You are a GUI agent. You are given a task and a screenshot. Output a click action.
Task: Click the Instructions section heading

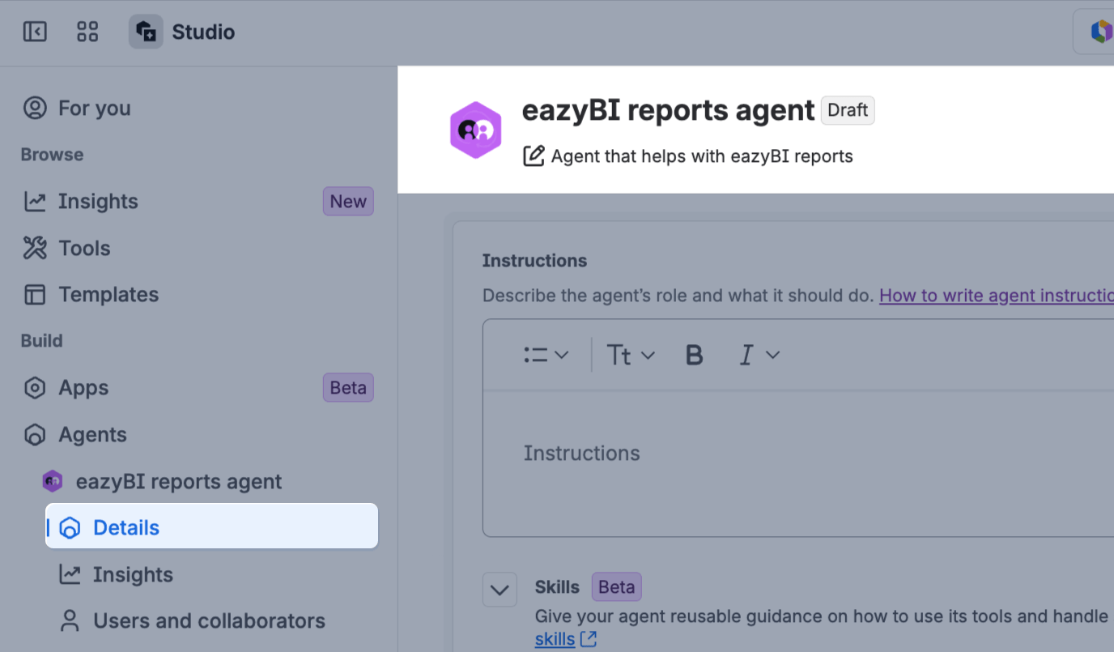pos(534,260)
